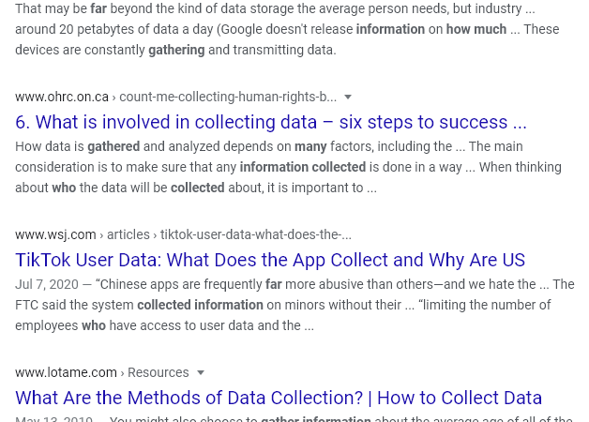Click bold 'information collected' in ohrc snippet
589x422 pixels.
coord(303,167)
